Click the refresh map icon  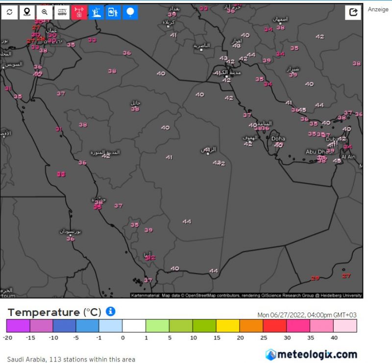(9, 12)
